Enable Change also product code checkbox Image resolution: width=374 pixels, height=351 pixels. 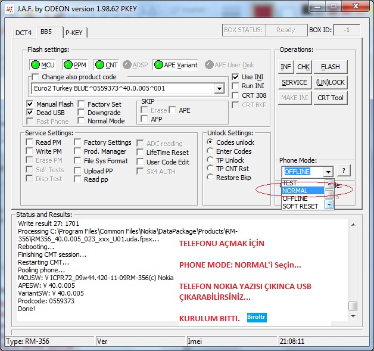(35, 77)
